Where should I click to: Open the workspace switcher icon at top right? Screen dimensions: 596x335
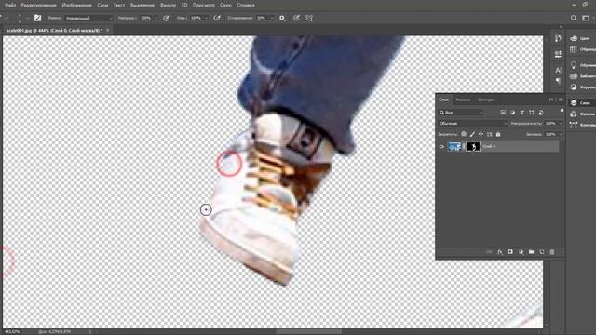(586, 18)
